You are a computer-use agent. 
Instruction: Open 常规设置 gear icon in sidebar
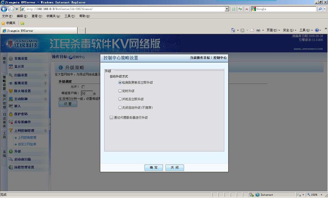click(11, 59)
